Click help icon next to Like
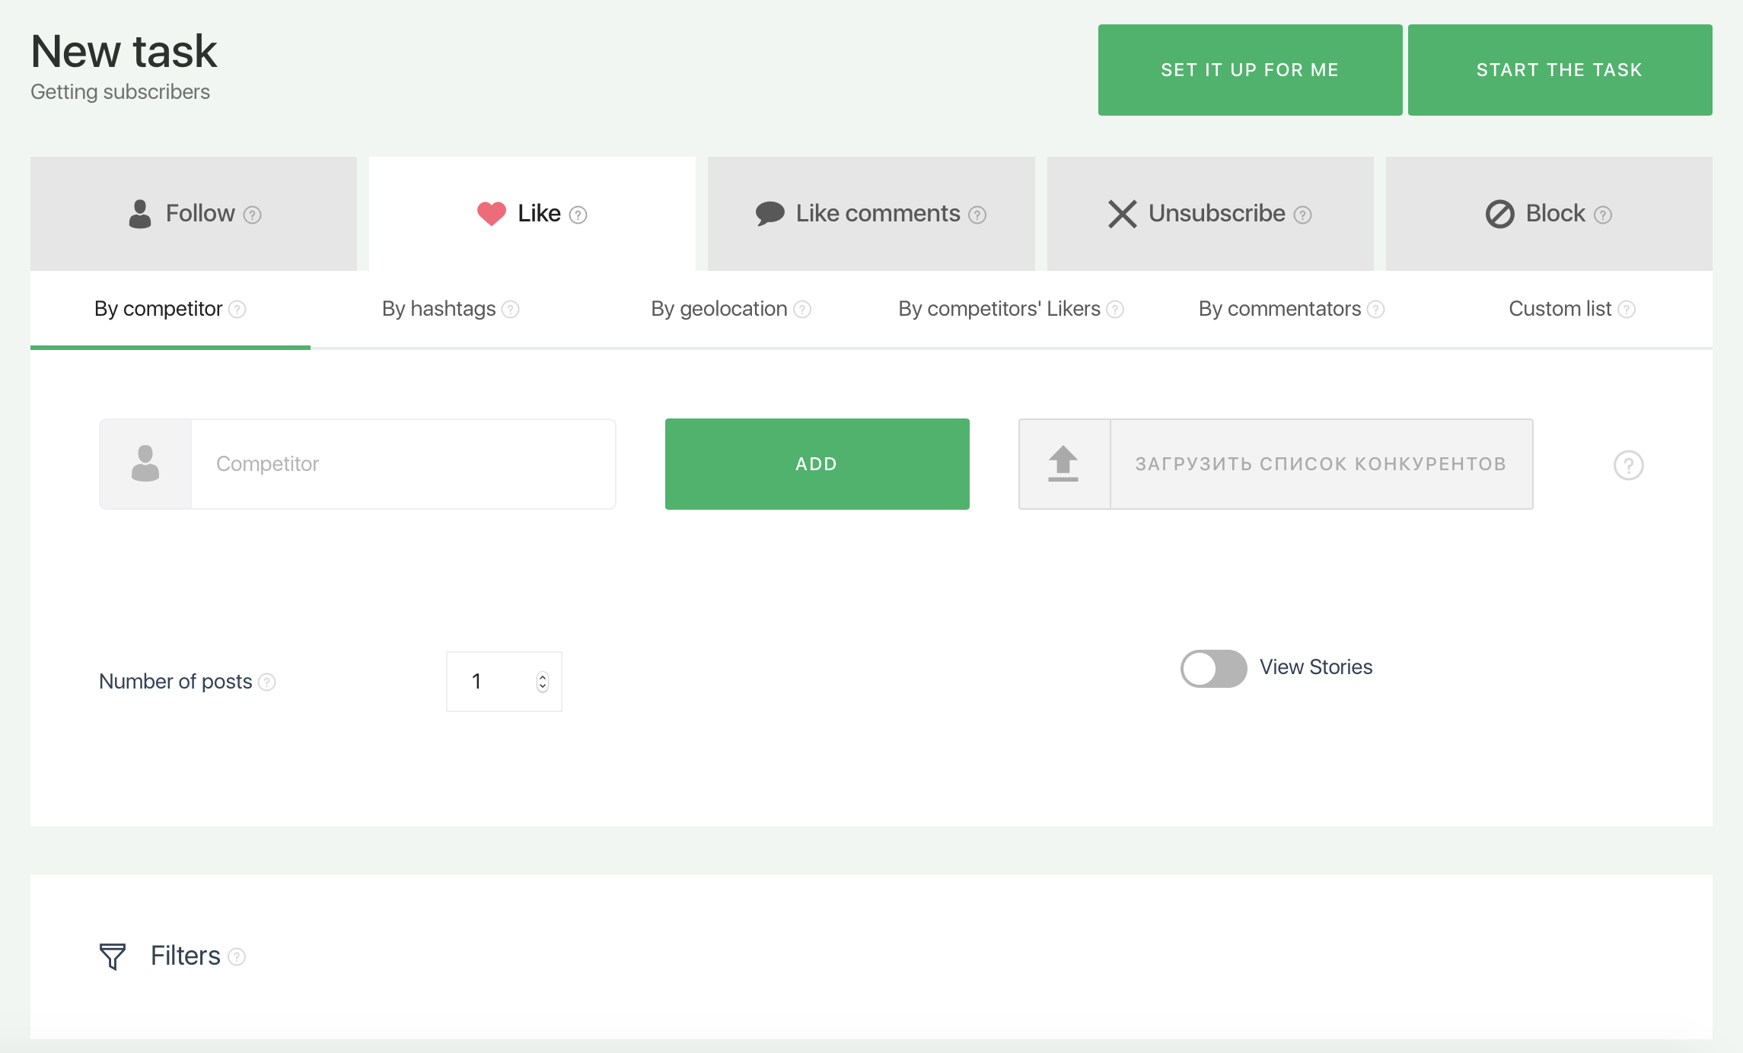1743x1053 pixels. 578,215
